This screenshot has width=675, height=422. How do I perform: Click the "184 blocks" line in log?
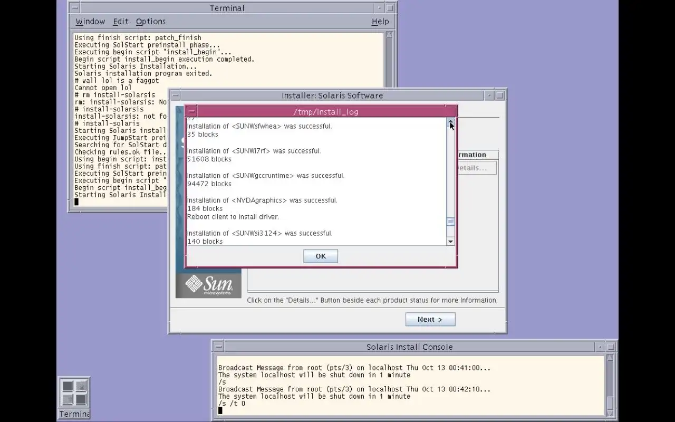point(205,209)
